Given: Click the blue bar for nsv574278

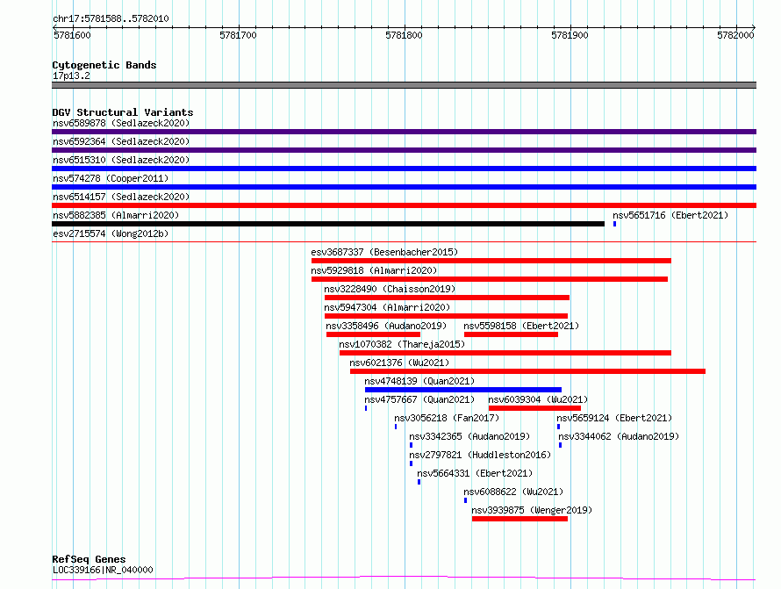Looking at the screenshot, I should click(404, 187).
